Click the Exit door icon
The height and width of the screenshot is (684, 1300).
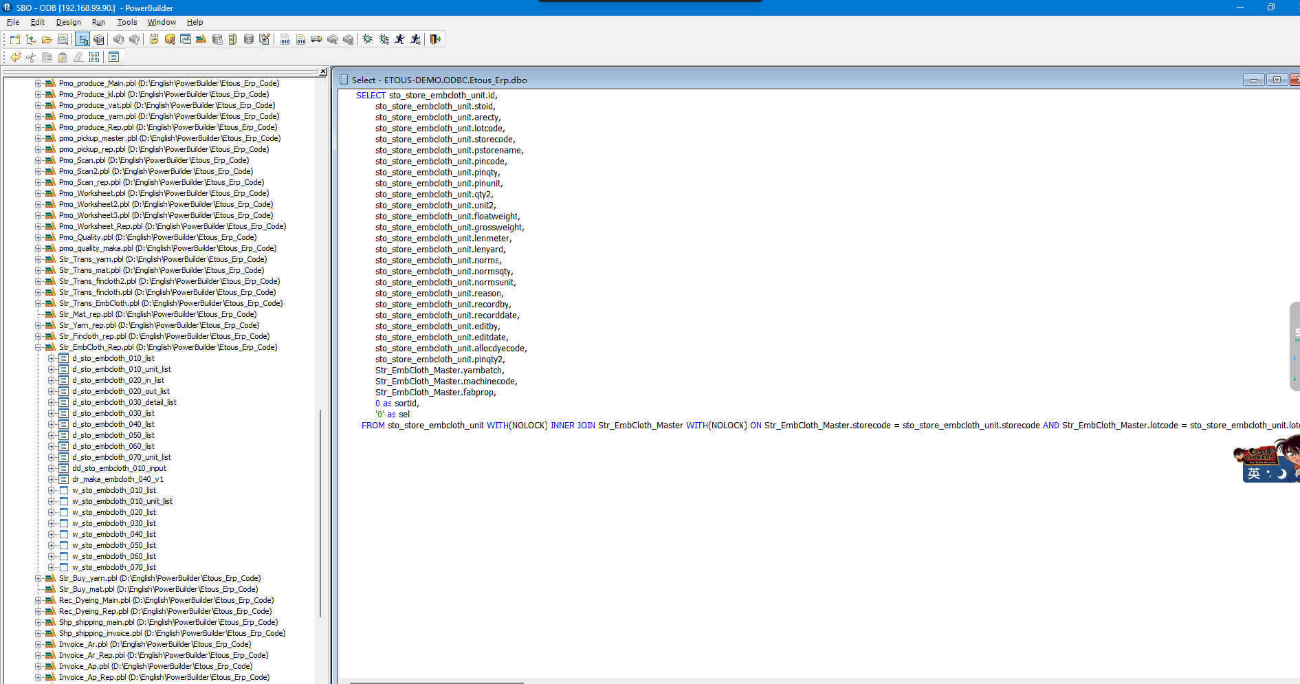tap(435, 39)
